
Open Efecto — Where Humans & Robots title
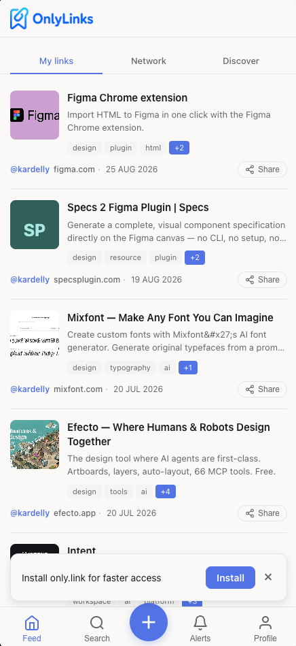pyautogui.click(x=168, y=434)
